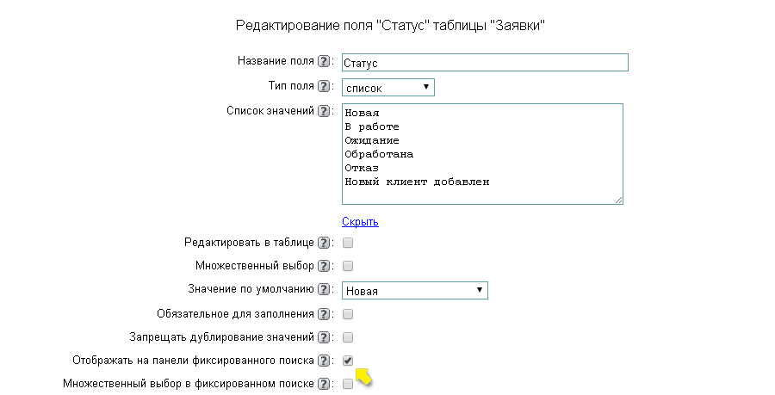The image size is (775, 395).
Task: Show help for first "Множественный выбор" option
Action: 324,267
